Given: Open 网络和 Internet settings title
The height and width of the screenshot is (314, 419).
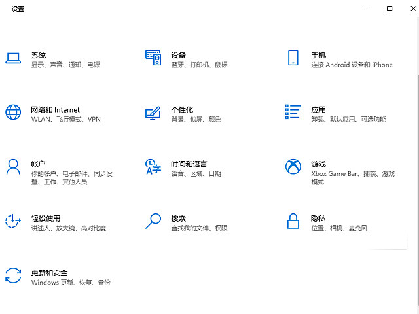Looking at the screenshot, I should [x=55, y=110].
